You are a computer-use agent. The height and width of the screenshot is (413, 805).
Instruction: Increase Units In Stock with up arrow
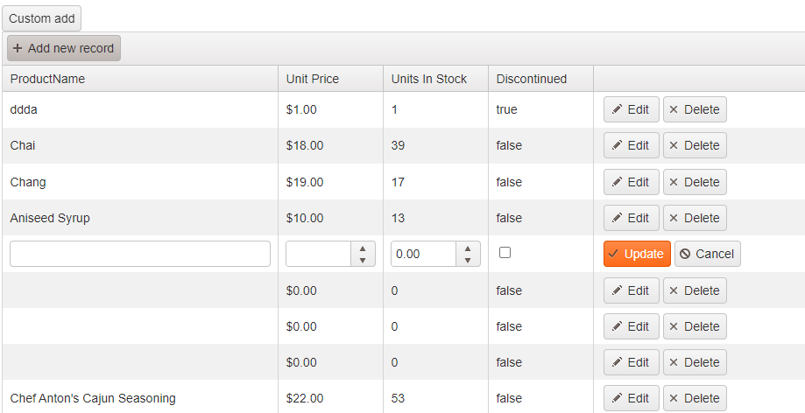468,248
